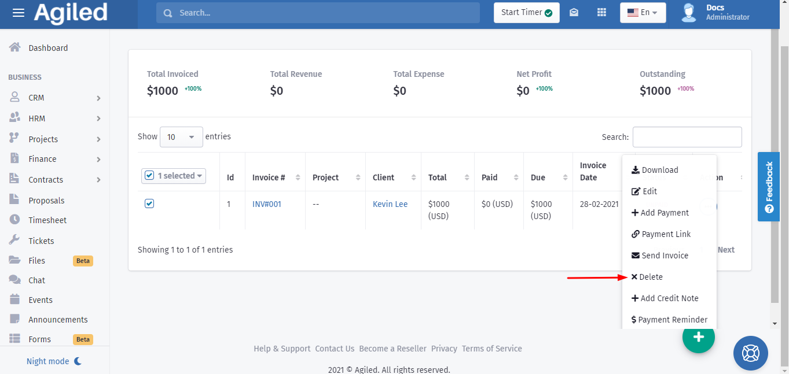Click the Start Timer button
Screen dimensions: 789x374
(x=526, y=13)
